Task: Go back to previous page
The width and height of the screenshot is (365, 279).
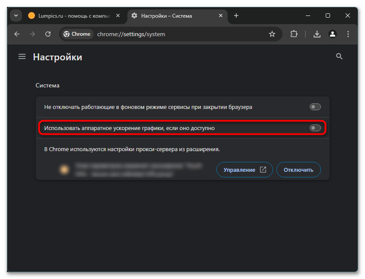Action: (17, 34)
